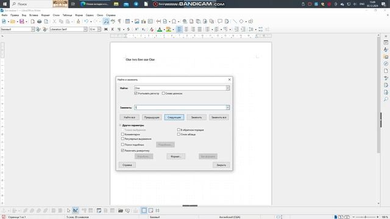Open font size dropdown
The image size is (390, 219).
click(x=99, y=29)
